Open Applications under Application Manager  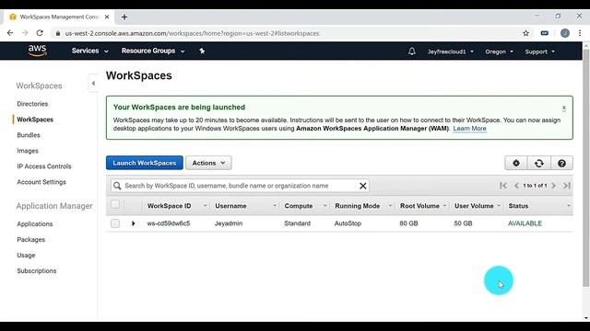35,224
